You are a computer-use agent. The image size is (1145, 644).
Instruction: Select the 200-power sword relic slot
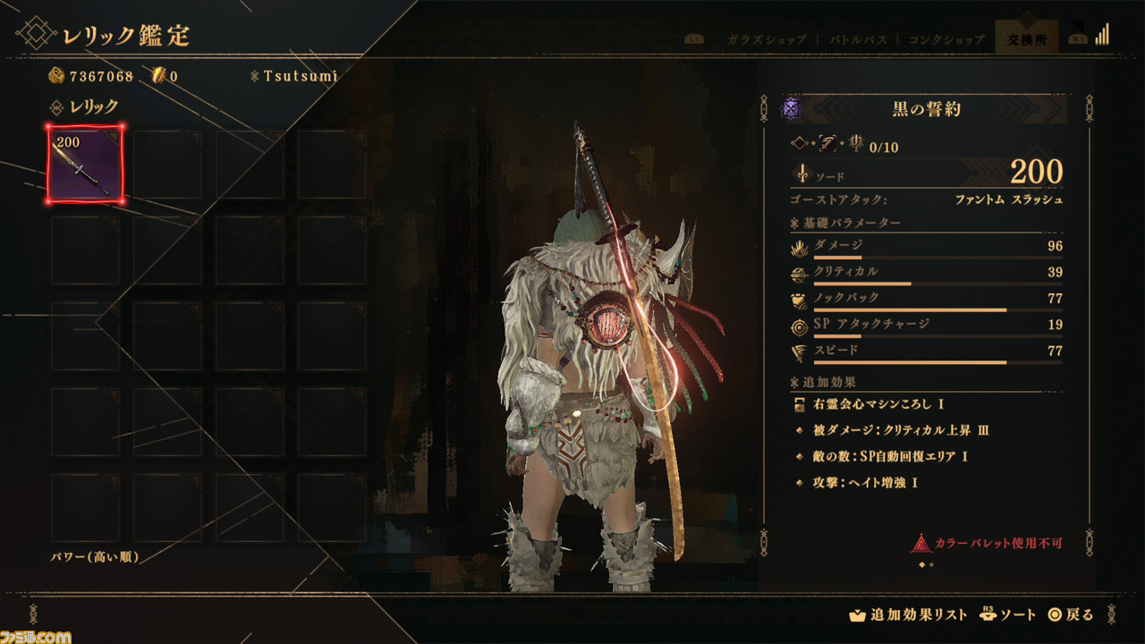point(85,164)
